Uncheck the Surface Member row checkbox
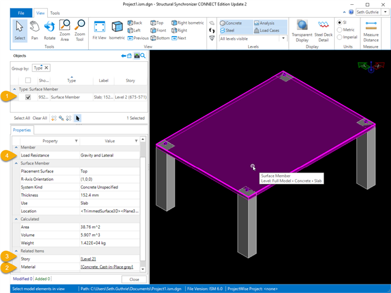 (x=28, y=97)
